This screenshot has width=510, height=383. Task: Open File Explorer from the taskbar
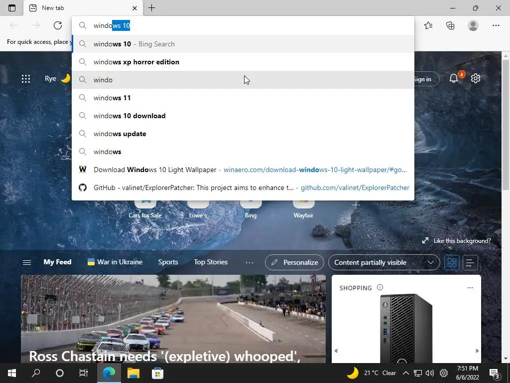point(133,373)
